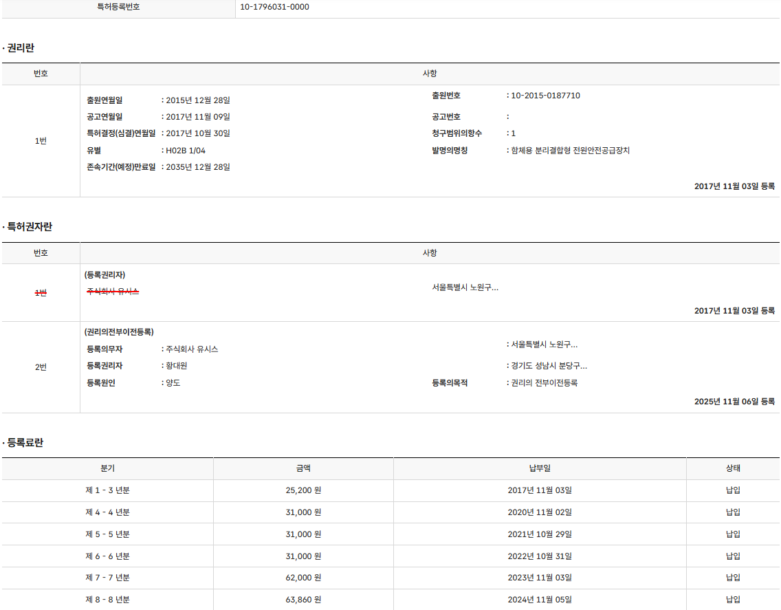Screen dimensions: 781x610
Task: Click the 2025년 11월 06일 등록 note
Action: (x=734, y=402)
